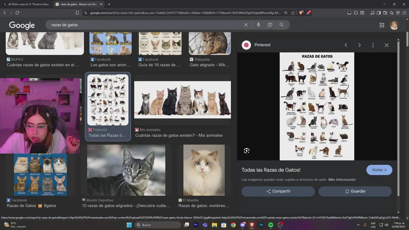Open the Google apps grid

coord(382,25)
